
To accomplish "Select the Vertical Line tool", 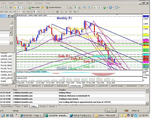I will [44, 12].
